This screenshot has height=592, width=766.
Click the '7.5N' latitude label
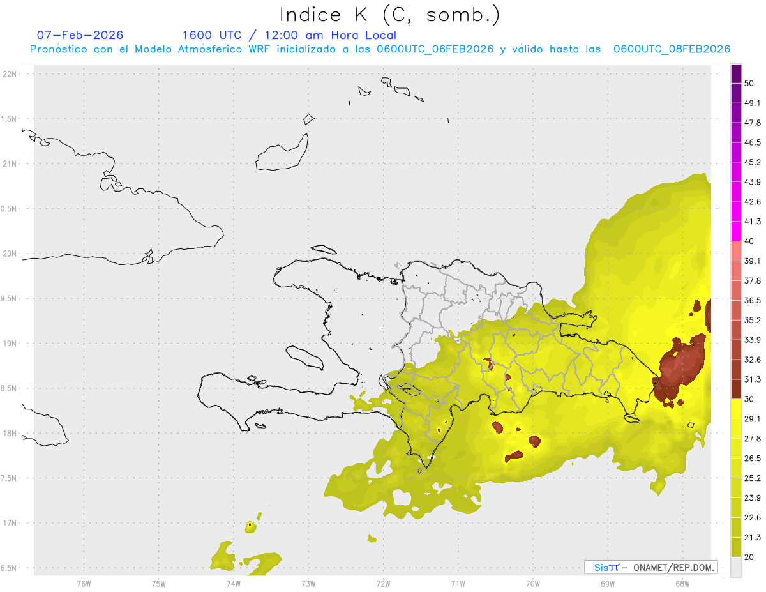click(x=8, y=478)
